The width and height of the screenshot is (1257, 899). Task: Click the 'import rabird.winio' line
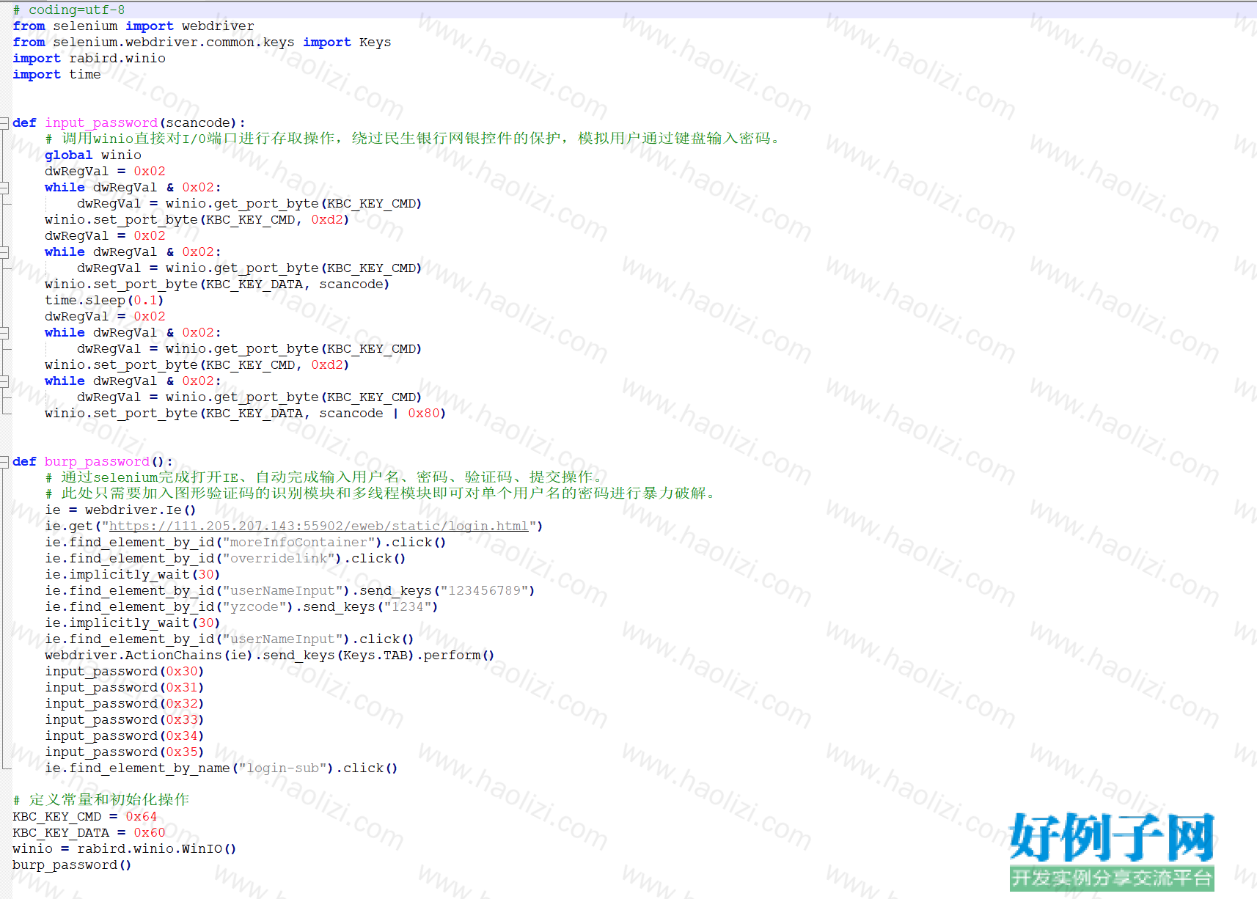click(89, 58)
